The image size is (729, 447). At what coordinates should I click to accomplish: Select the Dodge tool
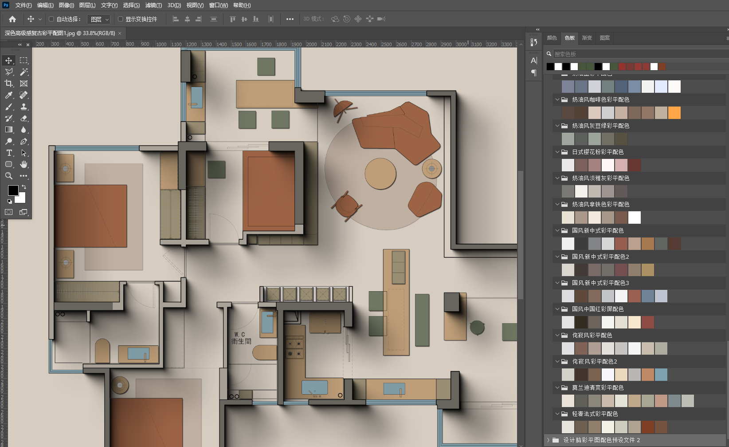[x=9, y=141]
